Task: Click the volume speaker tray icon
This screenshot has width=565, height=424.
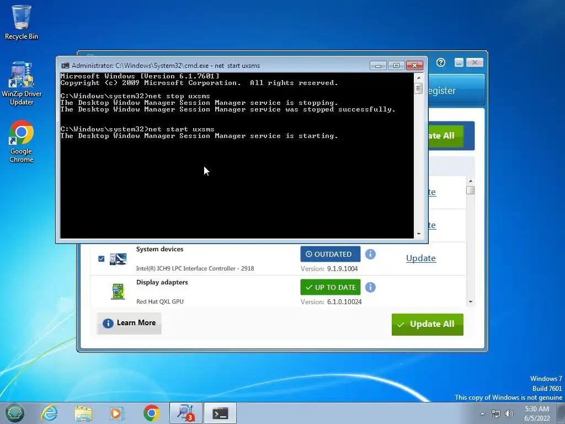Action: [509, 414]
